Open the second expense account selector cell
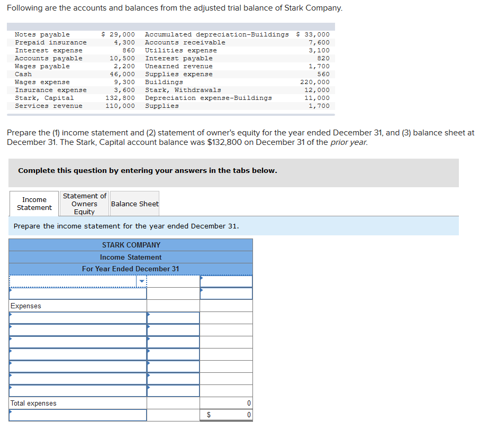Screen dimensions: 479x431 tap(77, 330)
